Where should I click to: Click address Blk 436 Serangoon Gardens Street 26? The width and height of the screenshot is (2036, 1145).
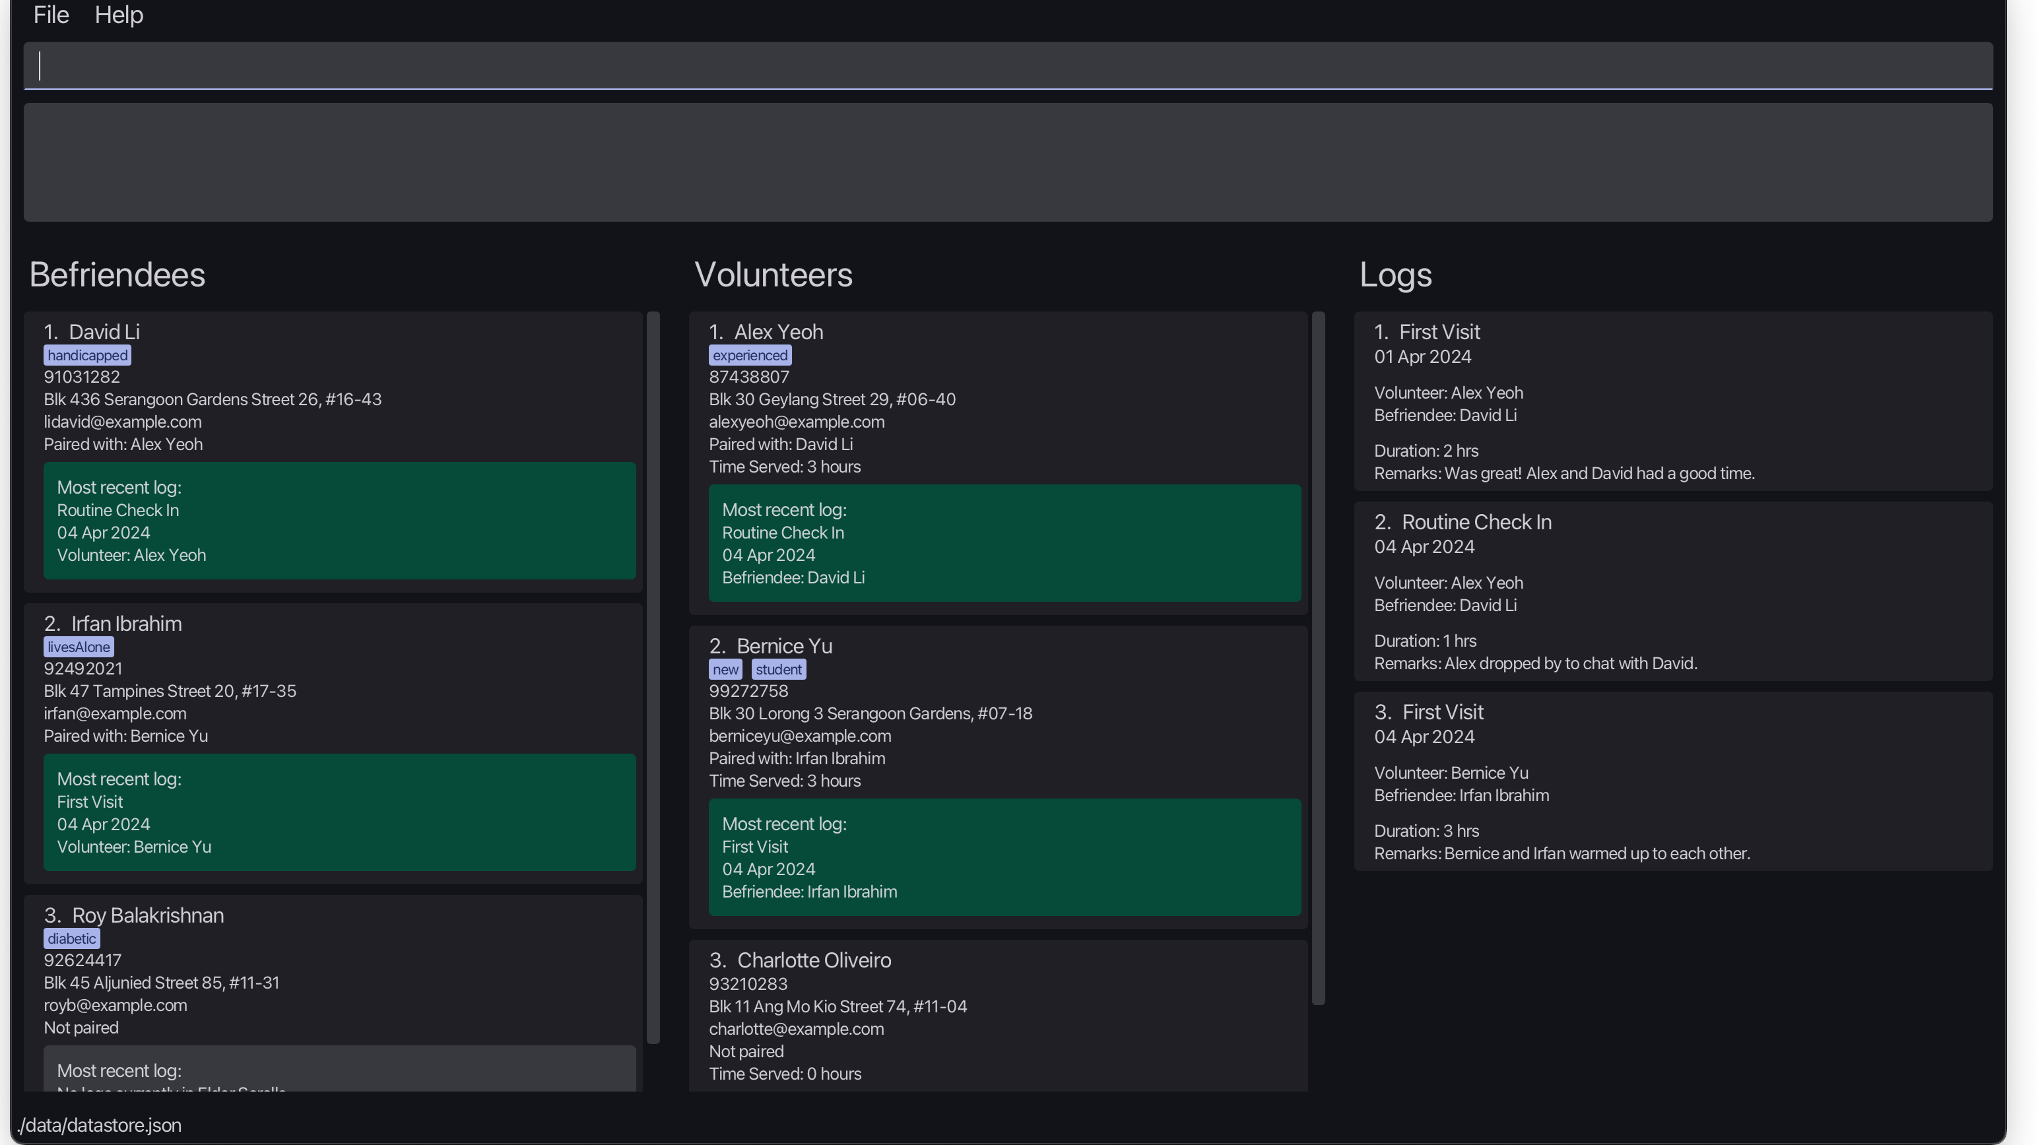[213, 399]
